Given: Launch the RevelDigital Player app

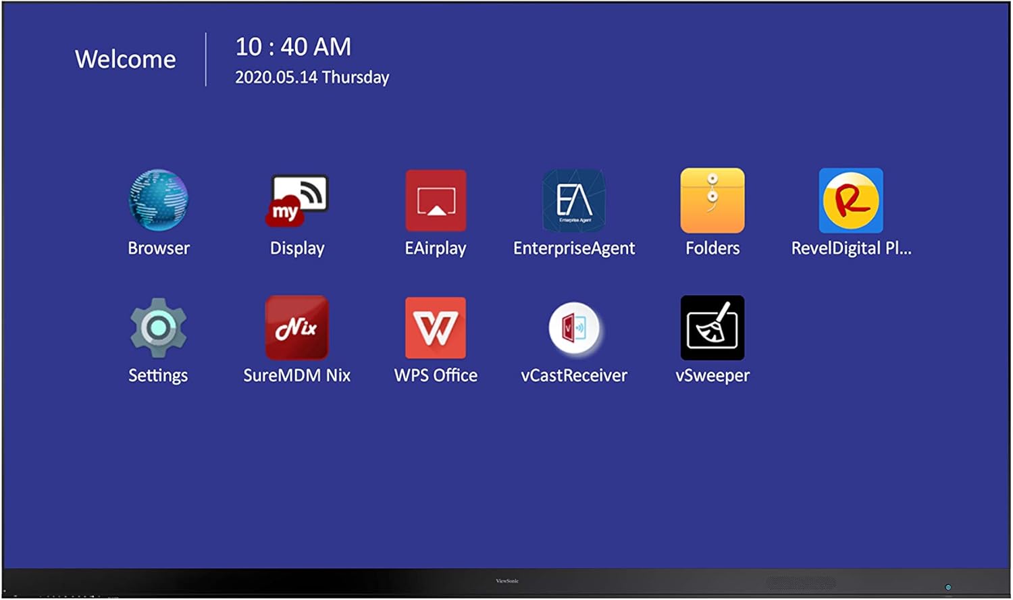Looking at the screenshot, I should [851, 200].
